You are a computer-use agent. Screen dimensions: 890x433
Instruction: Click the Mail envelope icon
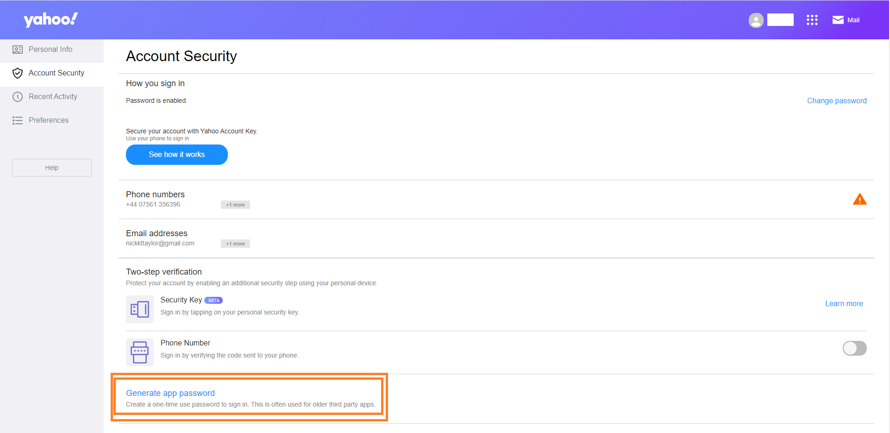click(838, 20)
